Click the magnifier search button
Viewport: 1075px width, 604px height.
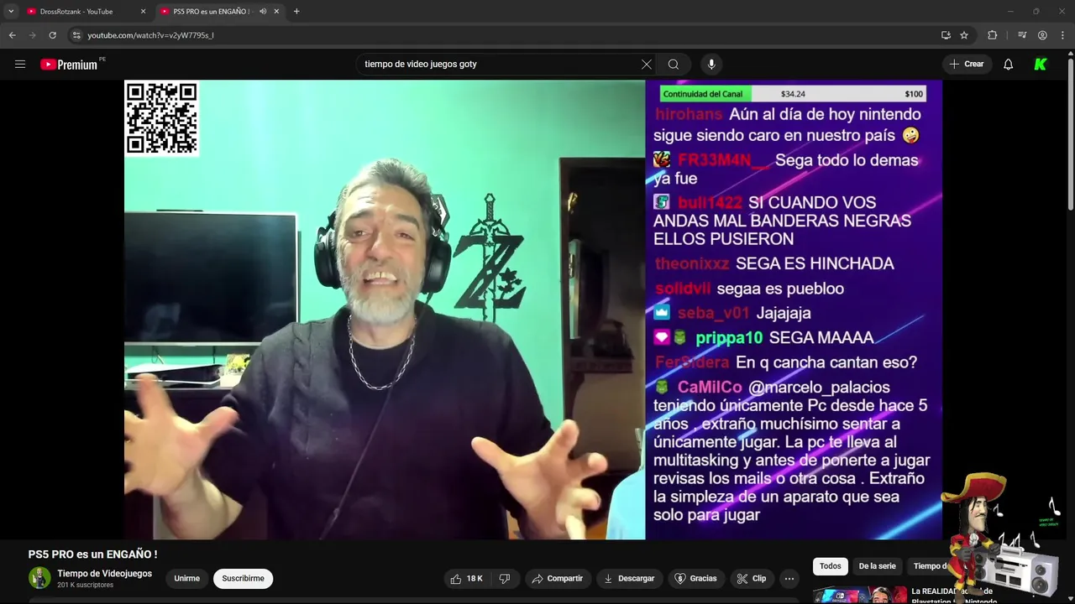coord(674,64)
